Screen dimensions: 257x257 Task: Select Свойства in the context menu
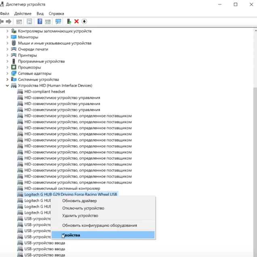[x=71, y=235]
